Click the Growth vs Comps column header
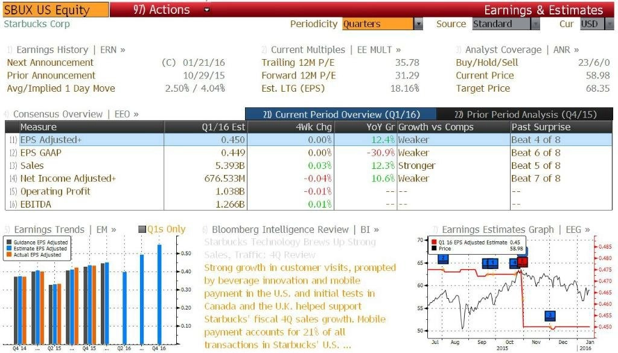618x353 pixels. click(453, 127)
